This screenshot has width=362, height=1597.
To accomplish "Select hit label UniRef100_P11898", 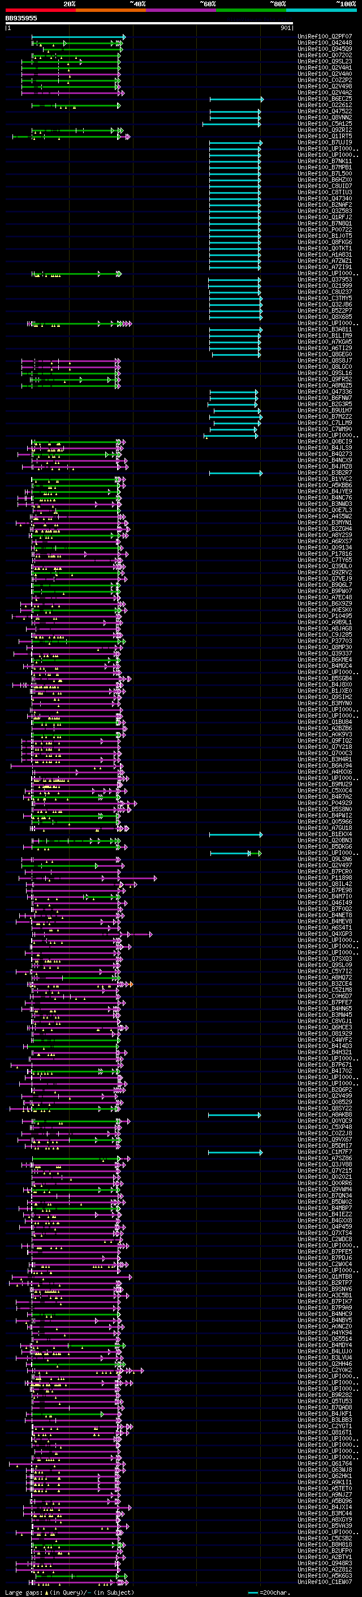I will (325, 879).
